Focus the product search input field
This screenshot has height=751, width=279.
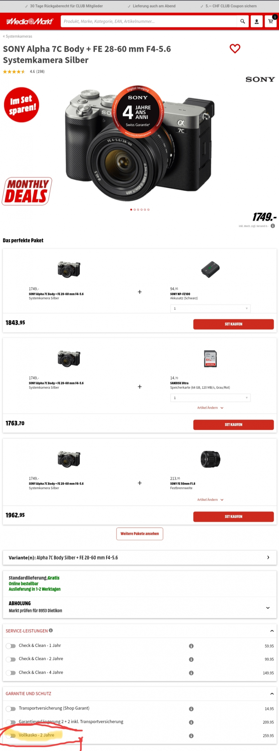click(149, 21)
